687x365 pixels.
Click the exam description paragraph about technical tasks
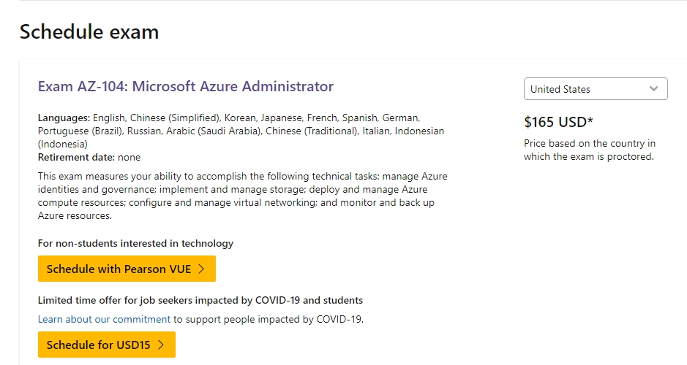coord(242,196)
